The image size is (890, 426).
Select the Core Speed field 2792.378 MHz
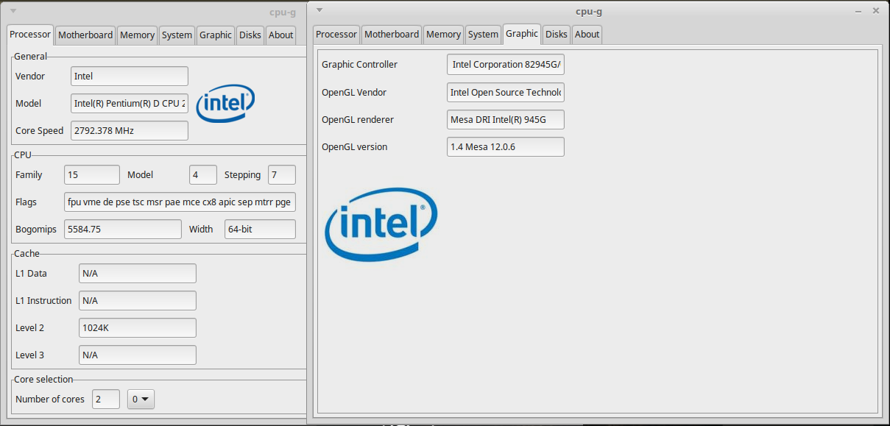pyautogui.click(x=130, y=131)
